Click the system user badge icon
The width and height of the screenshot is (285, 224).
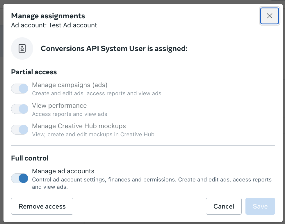click(x=22, y=48)
